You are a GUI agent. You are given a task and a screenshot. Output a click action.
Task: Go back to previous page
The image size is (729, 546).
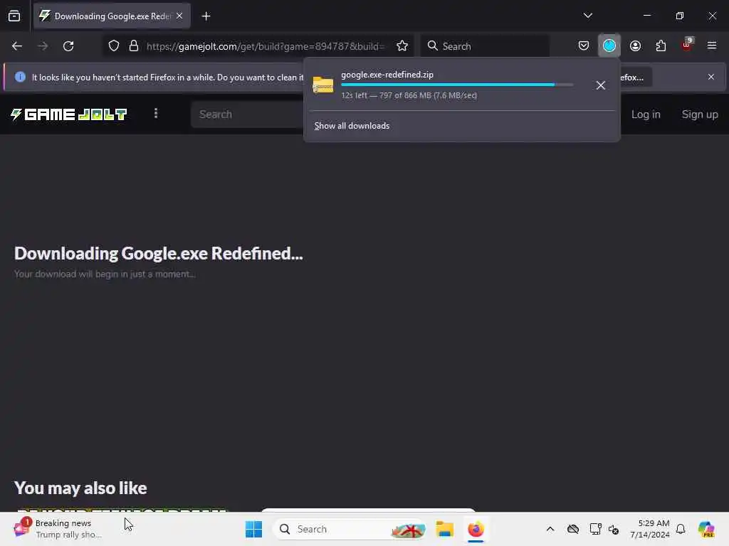pyautogui.click(x=17, y=46)
